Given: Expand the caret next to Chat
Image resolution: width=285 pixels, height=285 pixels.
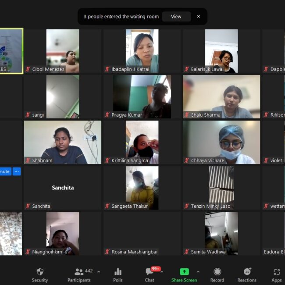Looking at the screenshot, I should (161, 271).
